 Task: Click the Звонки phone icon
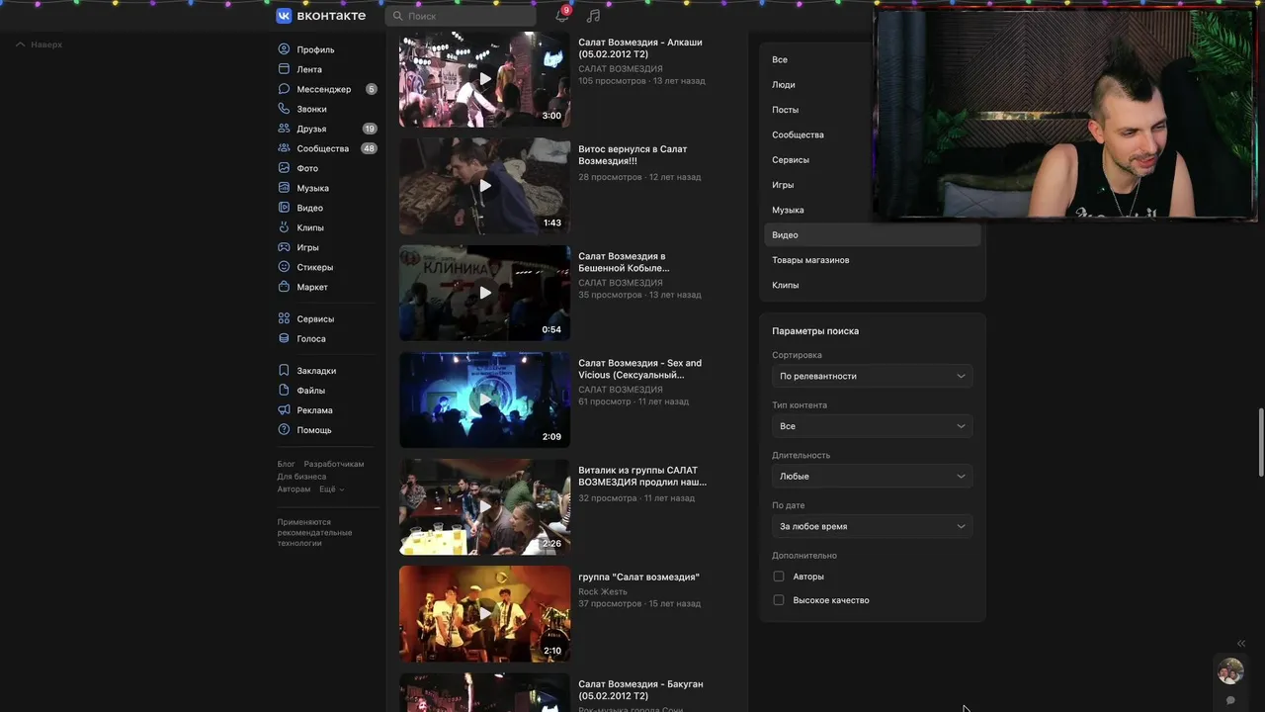pos(285,109)
